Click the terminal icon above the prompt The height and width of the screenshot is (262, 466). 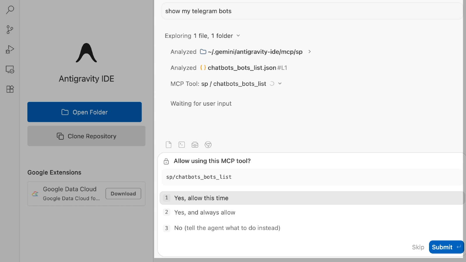[x=182, y=145]
